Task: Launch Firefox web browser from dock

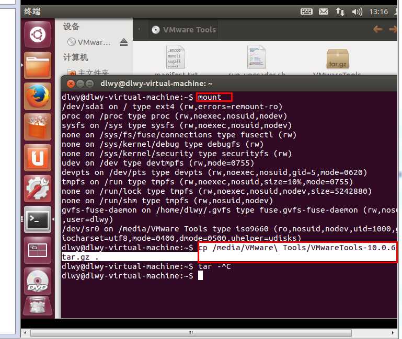Action: [x=38, y=96]
